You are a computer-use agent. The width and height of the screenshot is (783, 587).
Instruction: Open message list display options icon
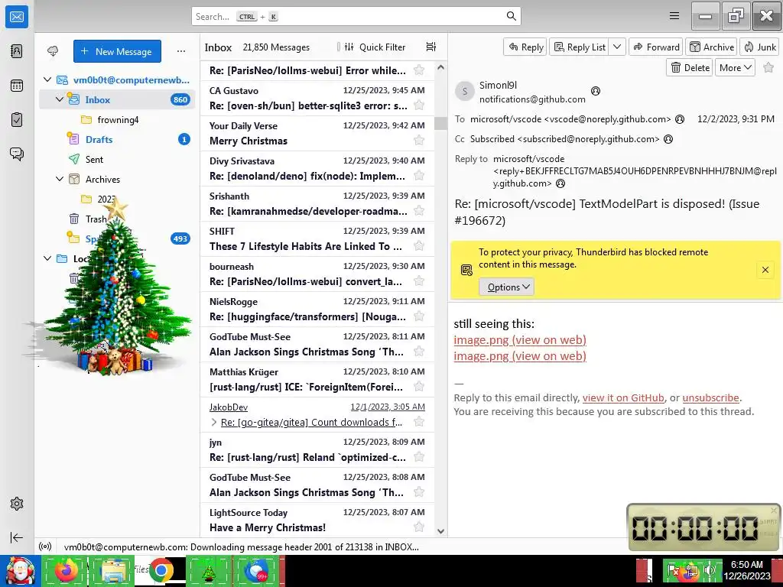point(431,47)
